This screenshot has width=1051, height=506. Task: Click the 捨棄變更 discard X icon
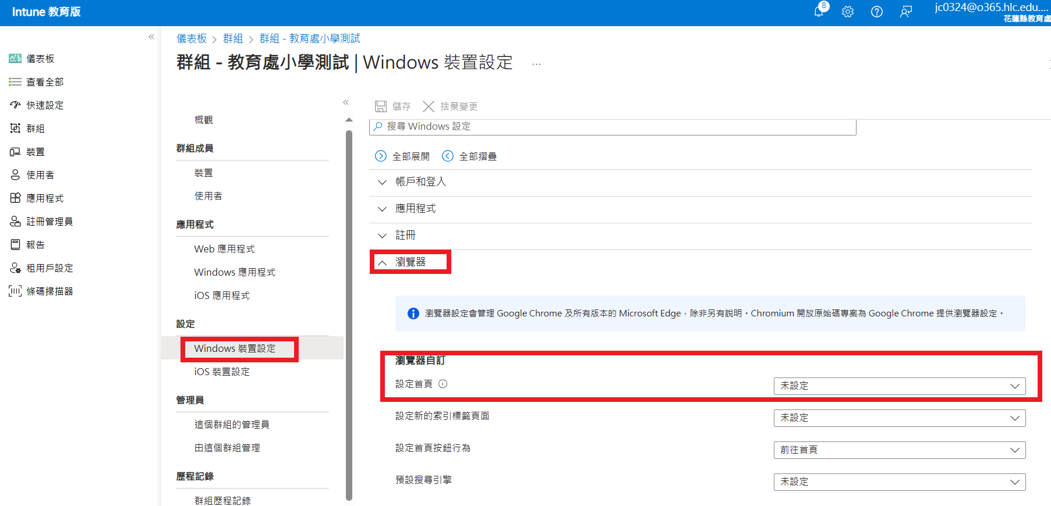pos(429,106)
